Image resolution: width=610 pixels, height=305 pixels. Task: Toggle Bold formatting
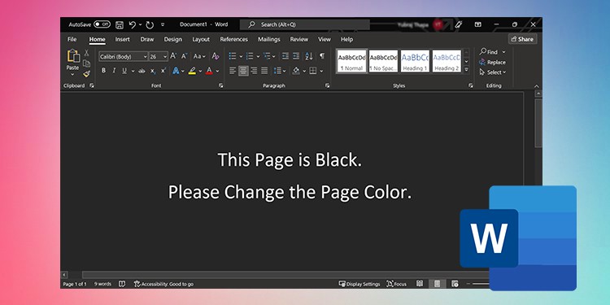coord(103,71)
